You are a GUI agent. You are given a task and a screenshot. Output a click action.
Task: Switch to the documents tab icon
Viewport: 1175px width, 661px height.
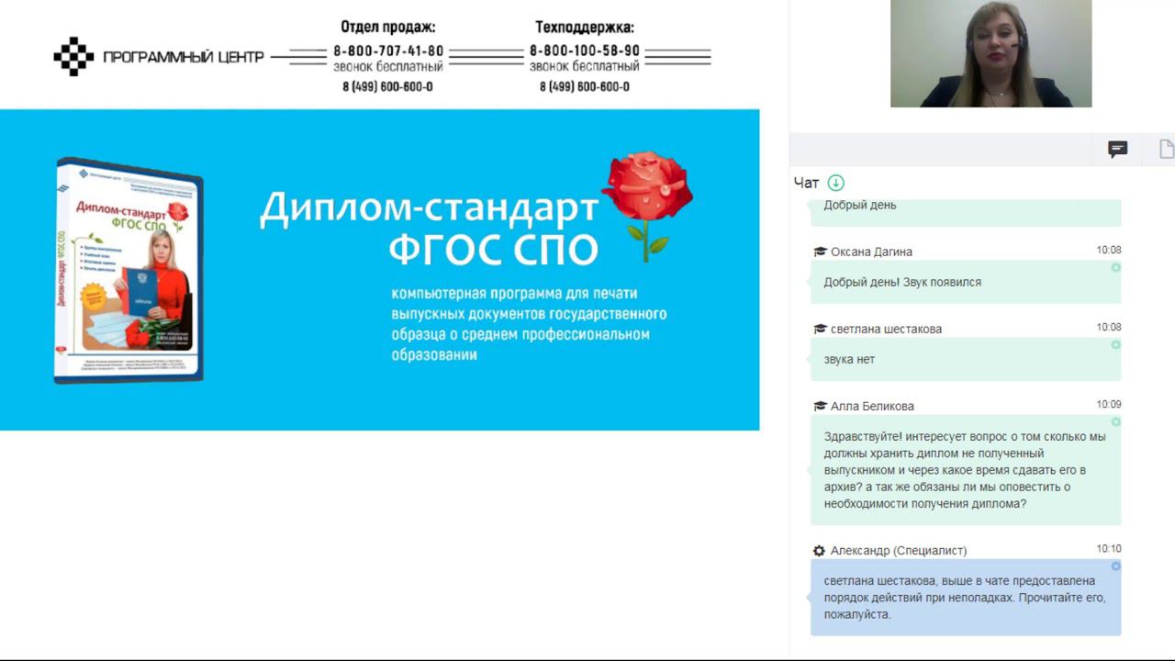pyautogui.click(x=1167, y=150)
